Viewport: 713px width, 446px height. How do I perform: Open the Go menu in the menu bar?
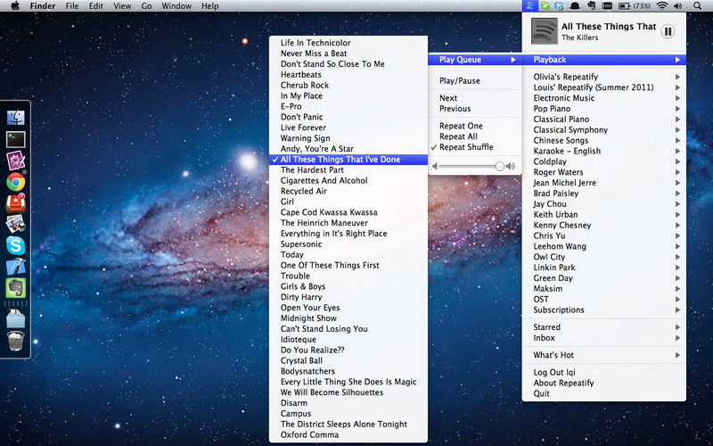click(x=146, y=6)
